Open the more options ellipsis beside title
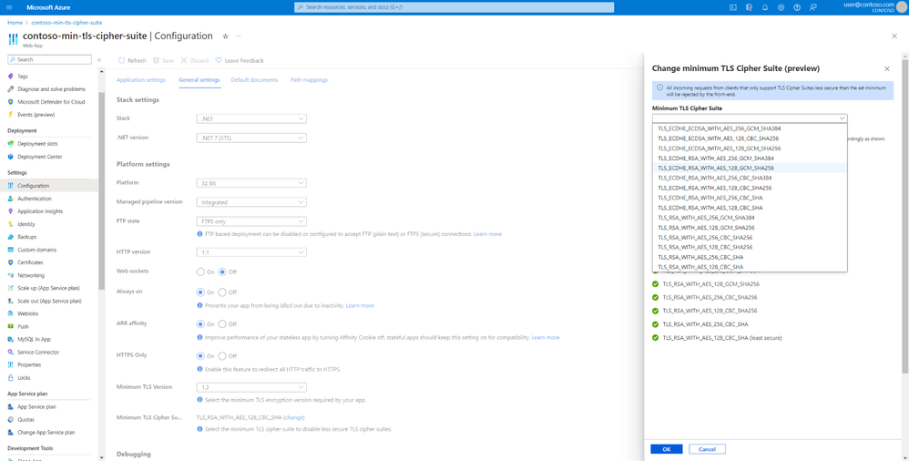The image size is (909, 461). tap(238, 36)
